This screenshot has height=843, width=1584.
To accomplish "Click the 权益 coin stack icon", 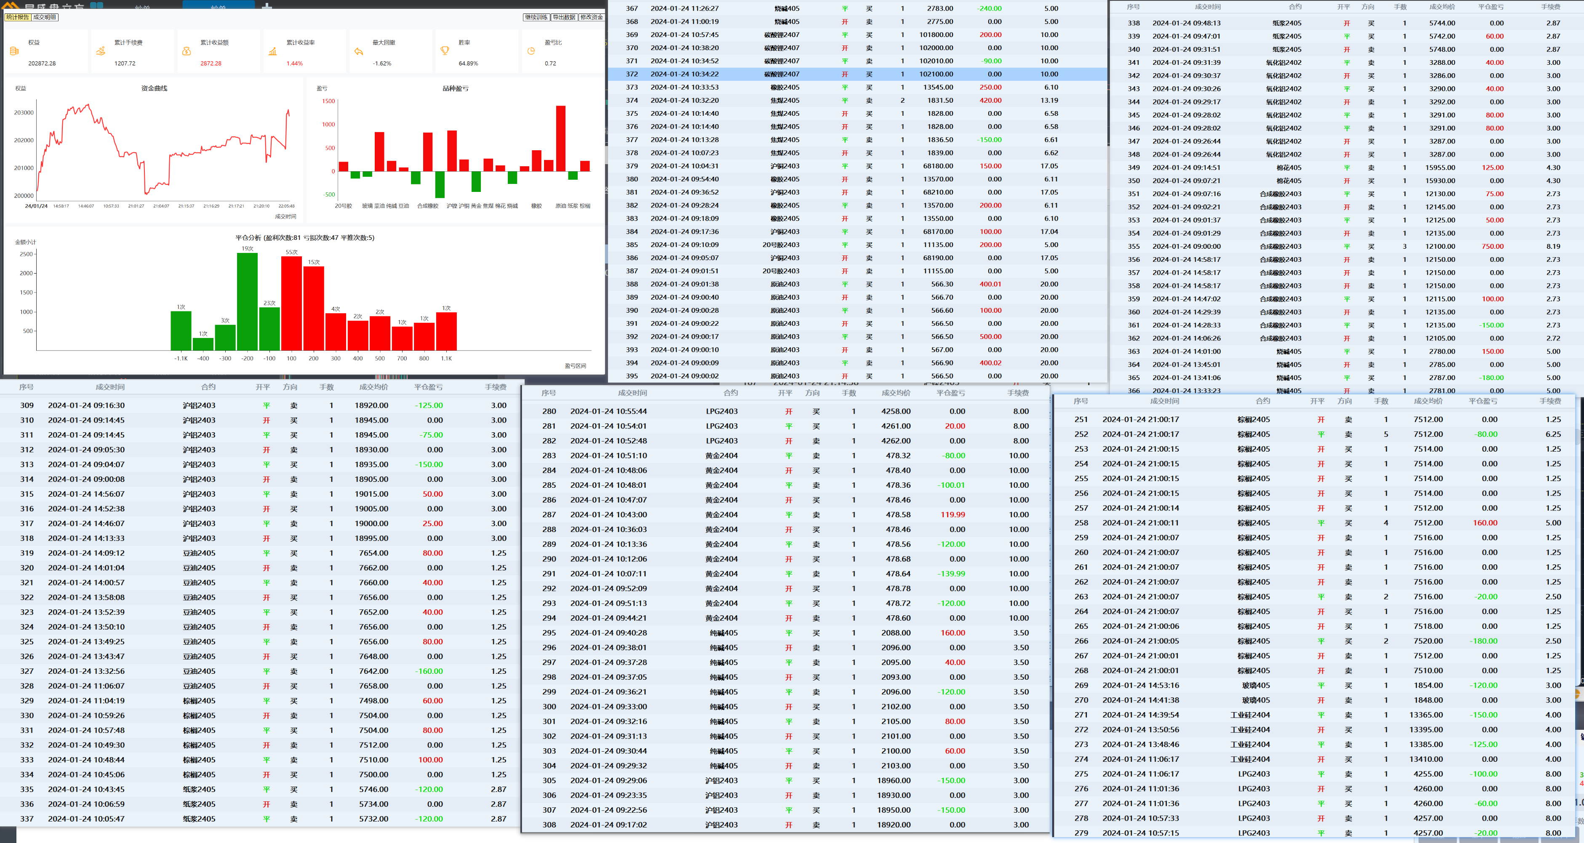I will [14, 51].
